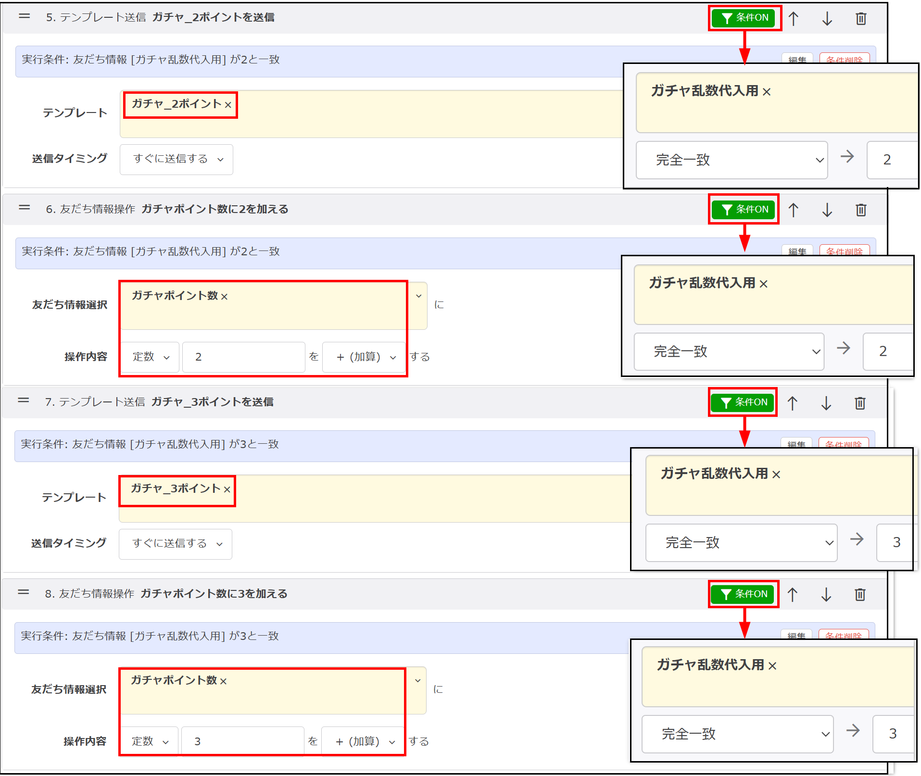Image resolution: width=921 pixels, height=776 pixels.
Task: Click the value input containing 3 in step 8
Action: click(243, 740)
